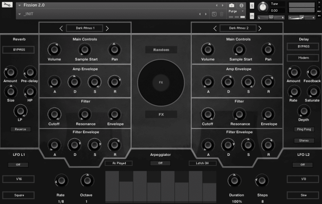Open the Dark Atmos 1 sound menu
The width and height of the screenshot is (322, 204).
[x=85, y=28]
